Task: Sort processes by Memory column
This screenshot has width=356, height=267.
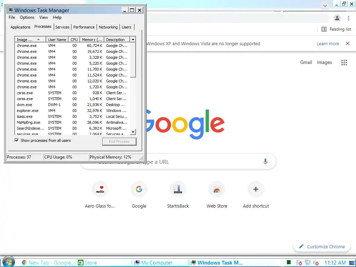Action: tap(92, 40)
